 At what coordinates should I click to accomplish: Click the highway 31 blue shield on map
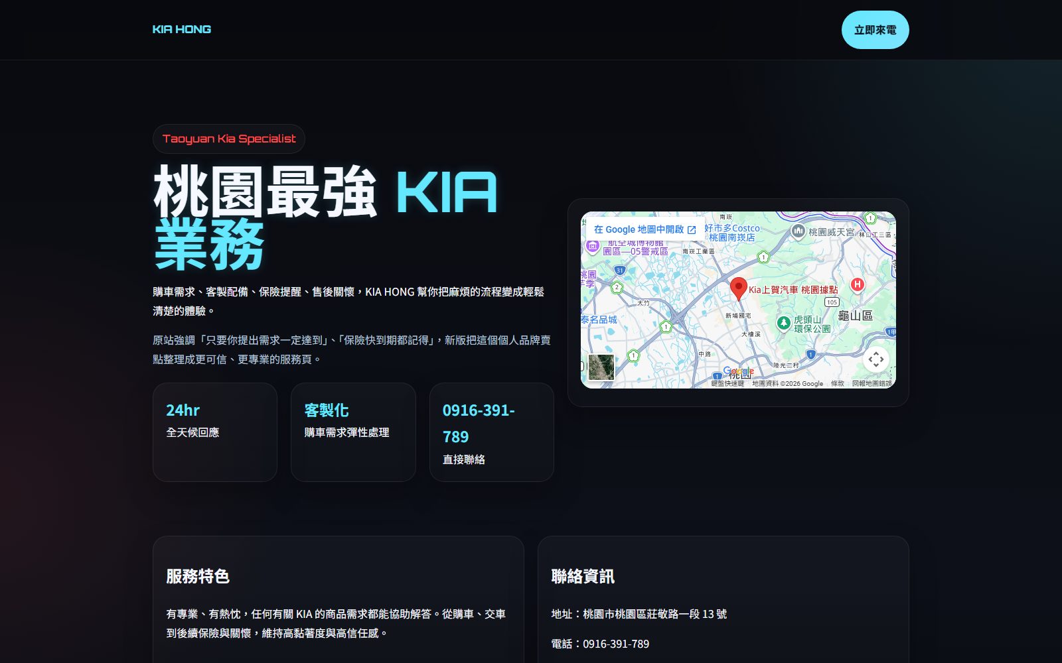tap(619, 271)
